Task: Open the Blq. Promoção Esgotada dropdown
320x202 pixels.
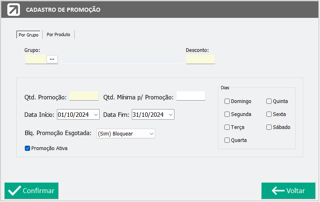Action: [x=126, y=133]
